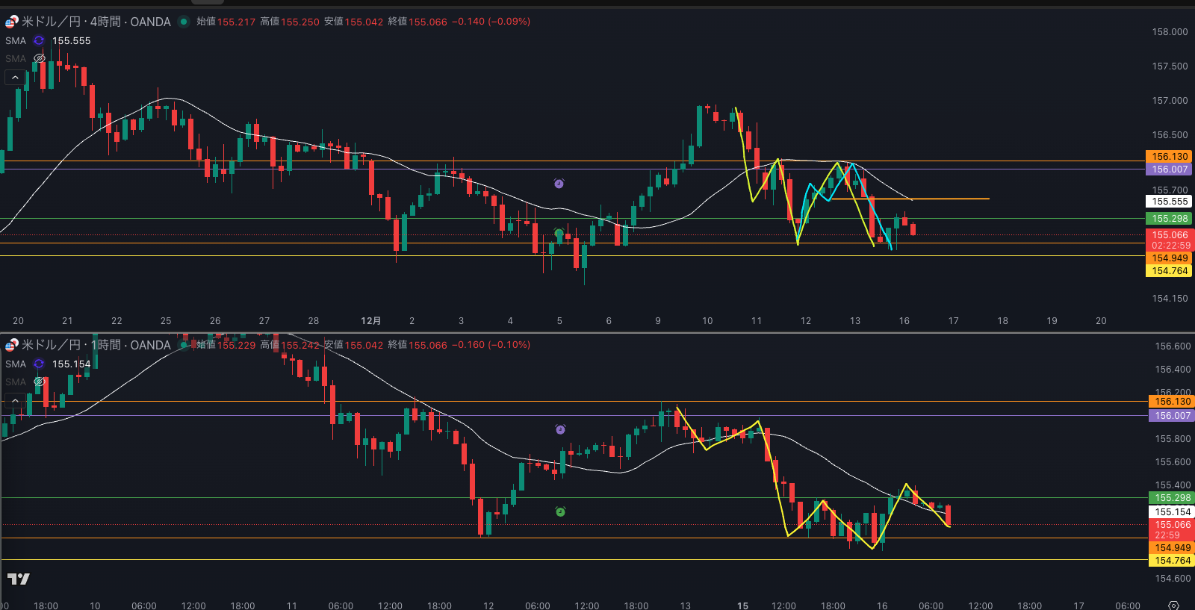Click the orange 156.130 price label on top chart
Image resolution: width=1195 pixels, height=610 pixels.
[x=1169, y=157]
